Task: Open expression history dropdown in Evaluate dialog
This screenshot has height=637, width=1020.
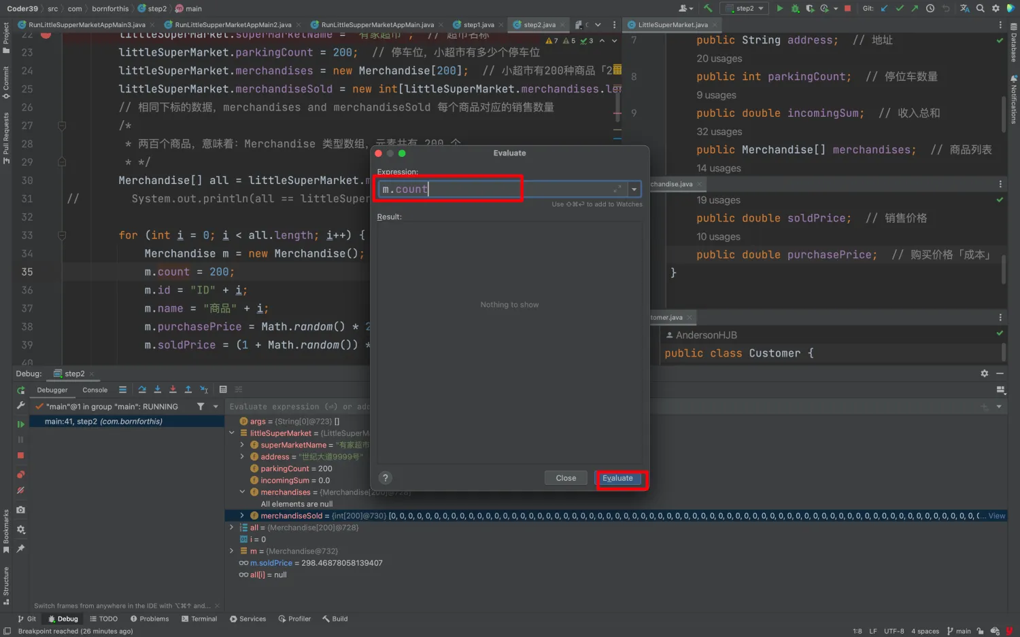Action: coord(634,189)
